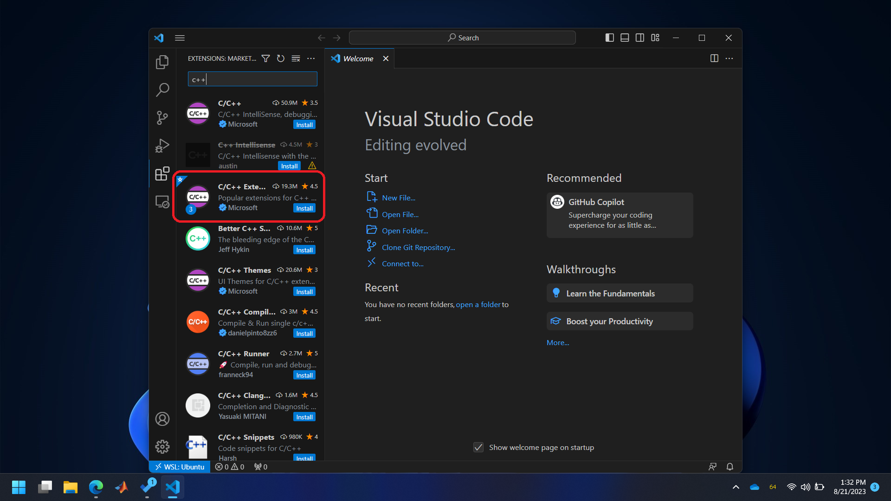Open extensions view More Actions ellipsis
This screenshot has width=891, height=501.
coord(311,58)
